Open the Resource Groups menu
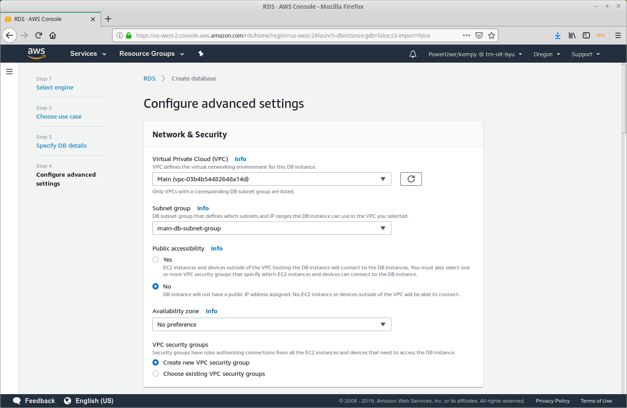The height and width of the screenshot is (408, 627). pos(151,54)
